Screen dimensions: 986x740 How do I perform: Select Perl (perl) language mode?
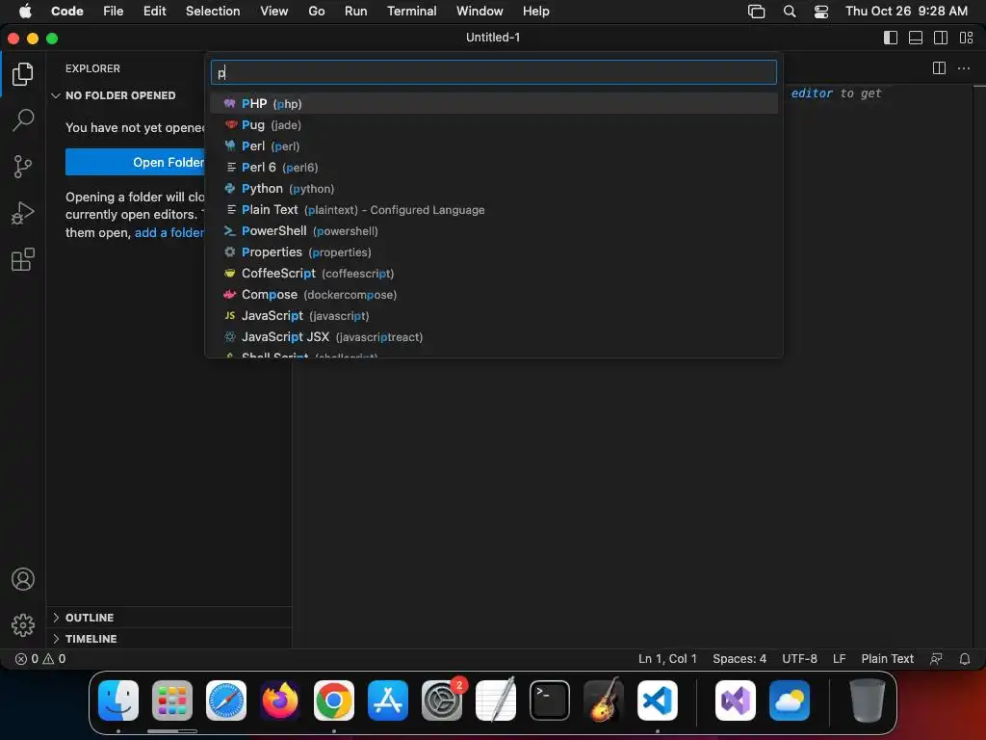pos(494,146)
